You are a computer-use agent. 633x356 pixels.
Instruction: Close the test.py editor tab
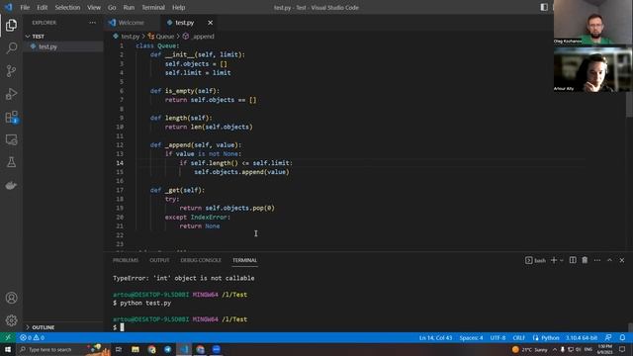pyautogui.click(x=210, y=23)
